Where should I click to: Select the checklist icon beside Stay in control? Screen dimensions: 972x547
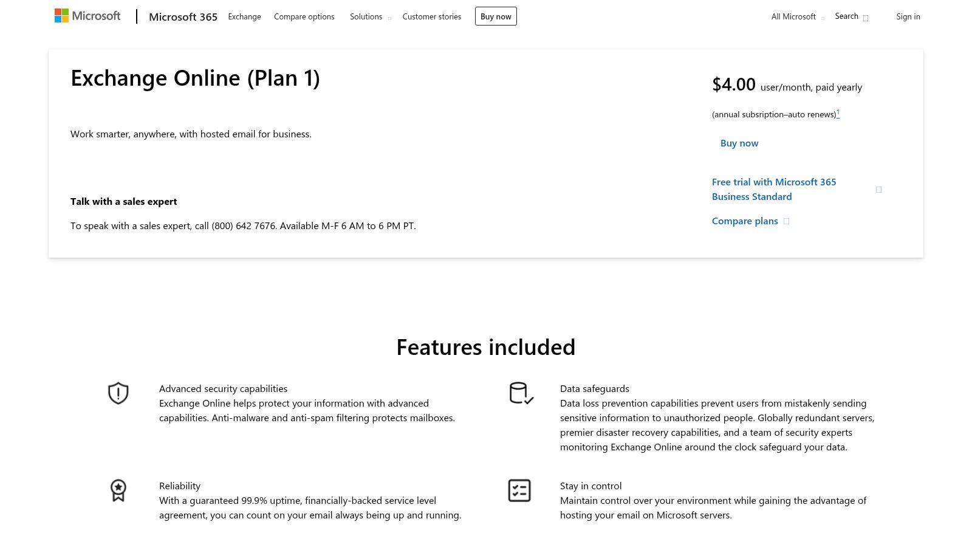(x=520, y=490)
